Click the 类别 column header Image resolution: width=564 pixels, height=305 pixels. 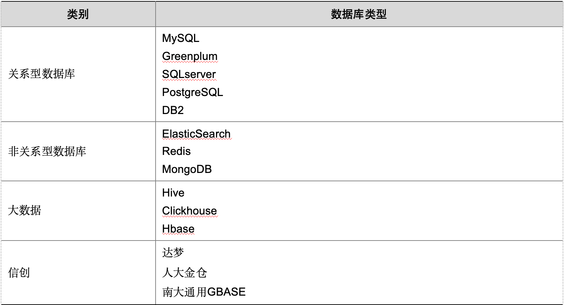click(x=78, y=14)
